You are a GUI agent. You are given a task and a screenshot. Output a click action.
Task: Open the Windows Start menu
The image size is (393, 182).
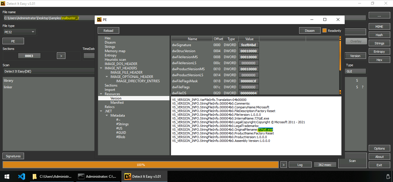pos(7,177)
